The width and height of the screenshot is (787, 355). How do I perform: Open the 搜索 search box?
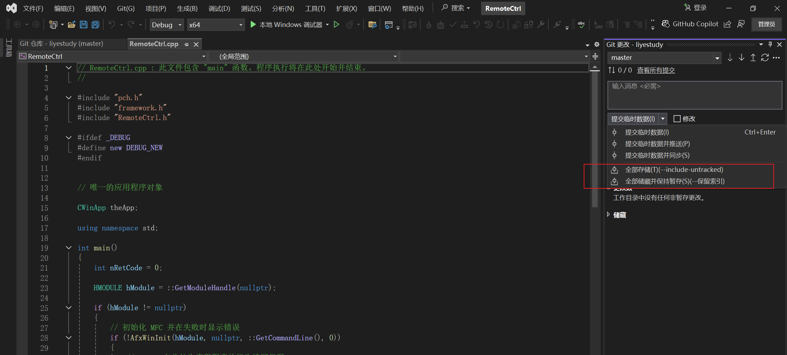click(456, 8)
